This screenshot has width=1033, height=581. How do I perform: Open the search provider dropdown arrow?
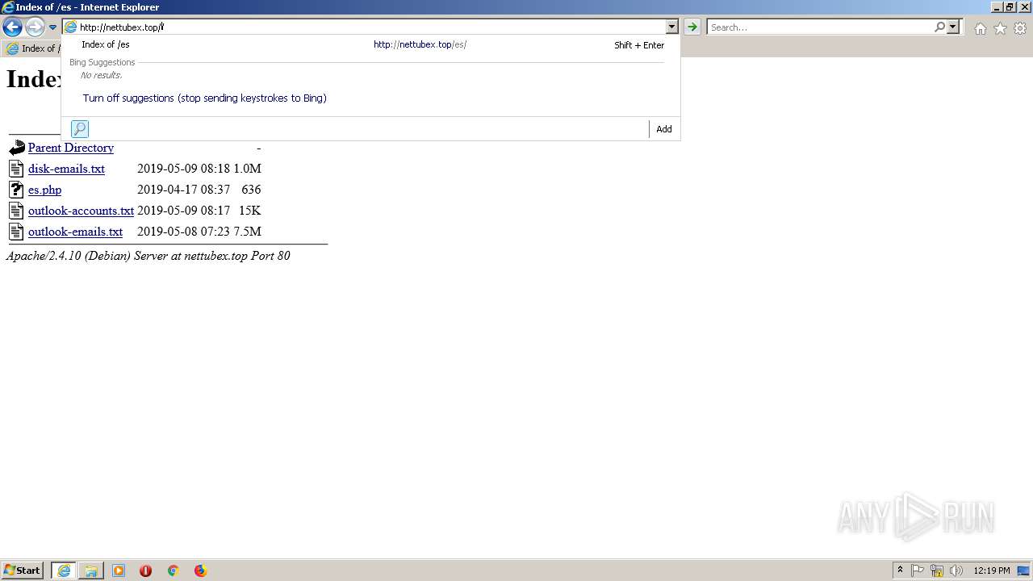point(953,27)
